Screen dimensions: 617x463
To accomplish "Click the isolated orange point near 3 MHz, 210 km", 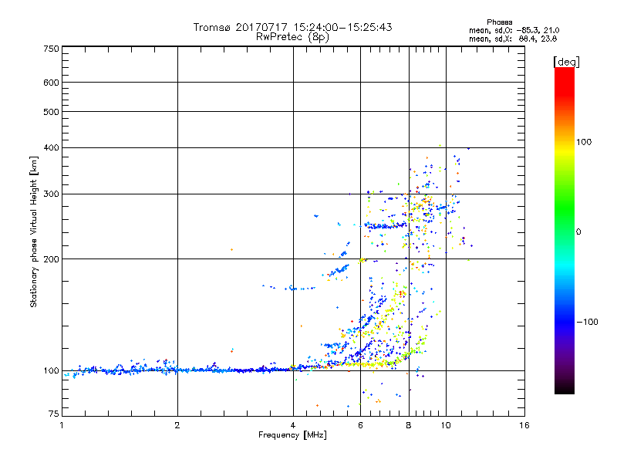I will pos(232,249).
